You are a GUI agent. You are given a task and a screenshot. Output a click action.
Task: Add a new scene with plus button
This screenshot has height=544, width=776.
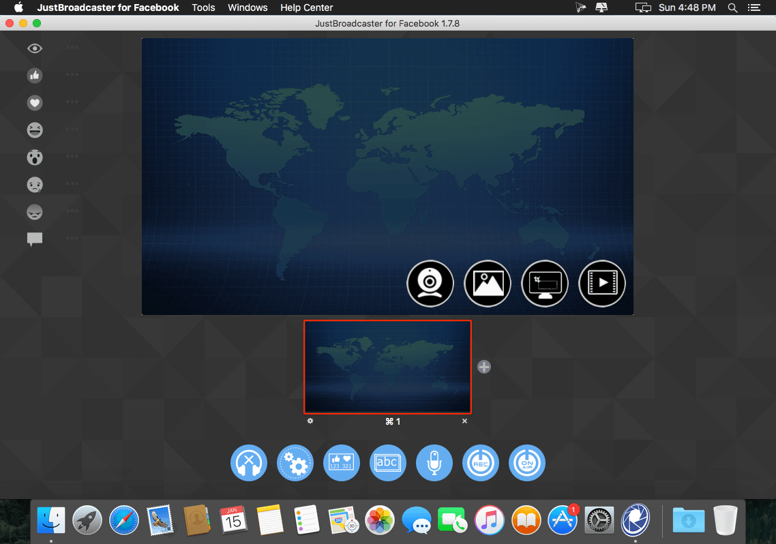click(x=484, y=367)
